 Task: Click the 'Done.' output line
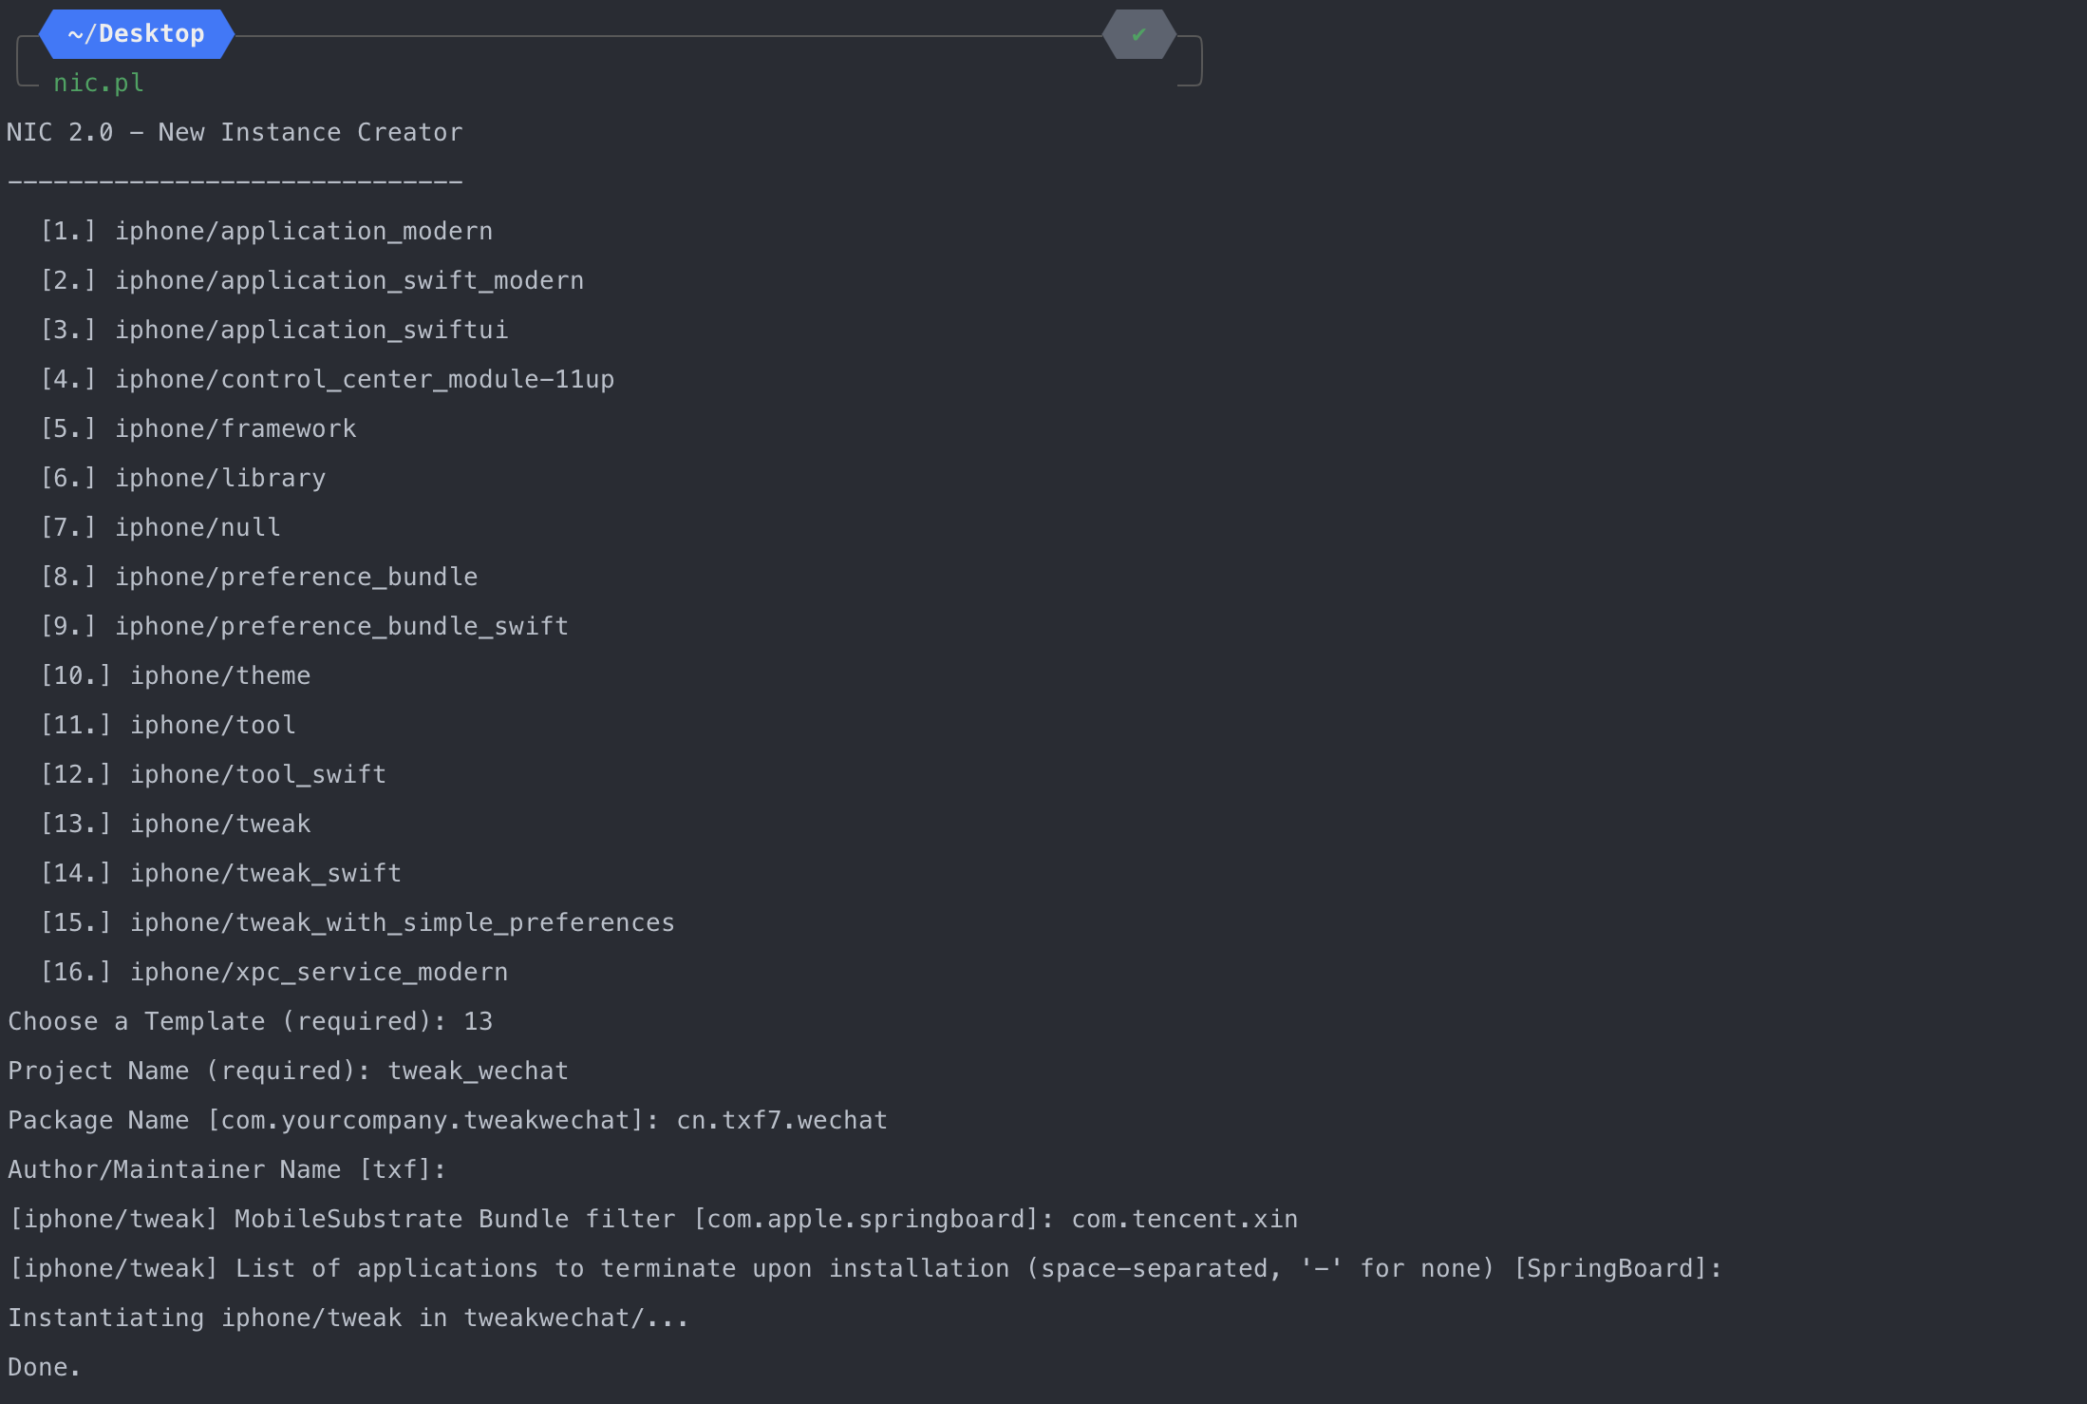[45, 1367]
